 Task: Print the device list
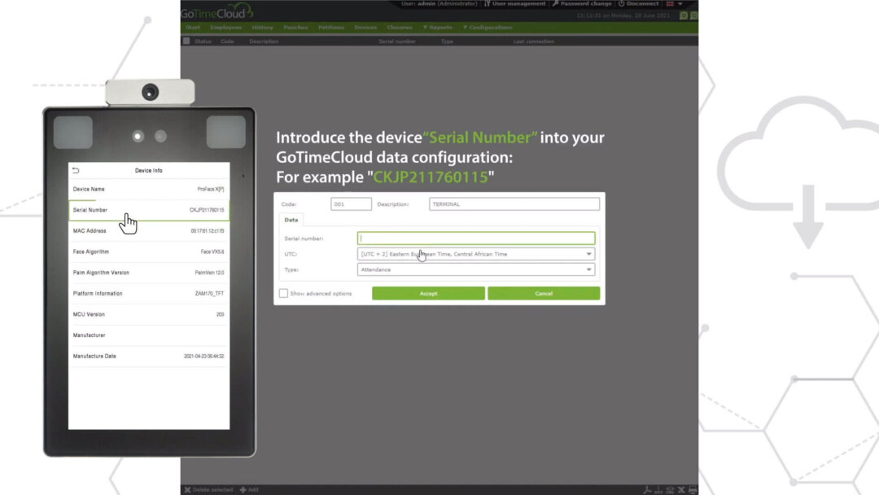click(x=693, y=489)
